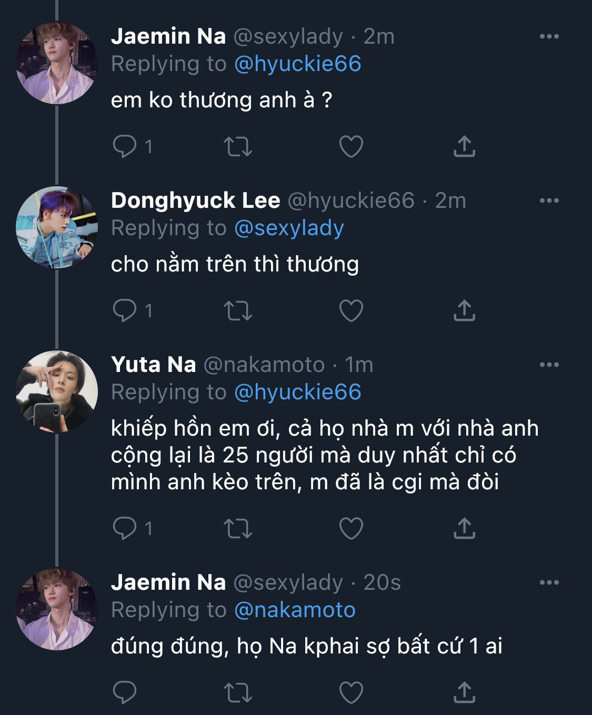Share Jaemin's 'em ko thương anh à' tweet
Viewport: 592px width, 715px height.
point(464,147)
